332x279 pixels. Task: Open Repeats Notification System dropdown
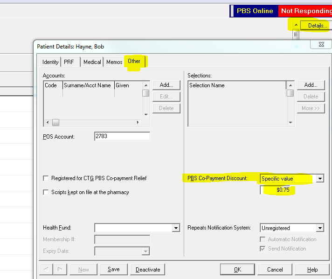coord(319,228)
